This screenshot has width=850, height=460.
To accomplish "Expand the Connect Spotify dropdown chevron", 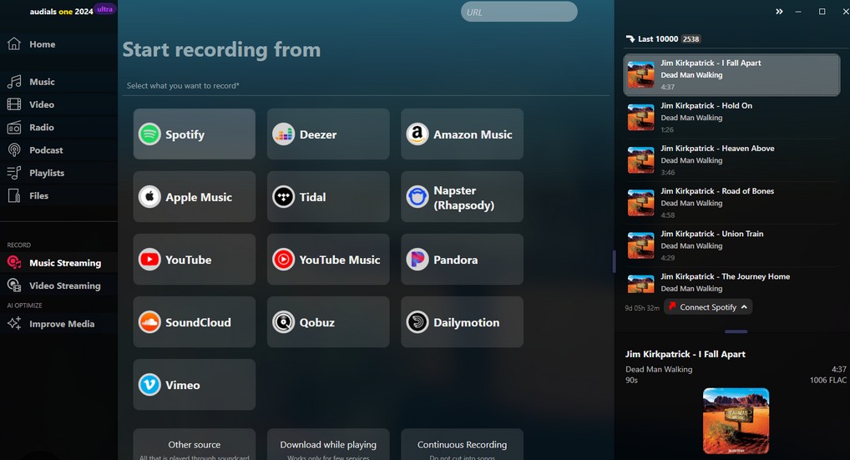I will point(744,307).
